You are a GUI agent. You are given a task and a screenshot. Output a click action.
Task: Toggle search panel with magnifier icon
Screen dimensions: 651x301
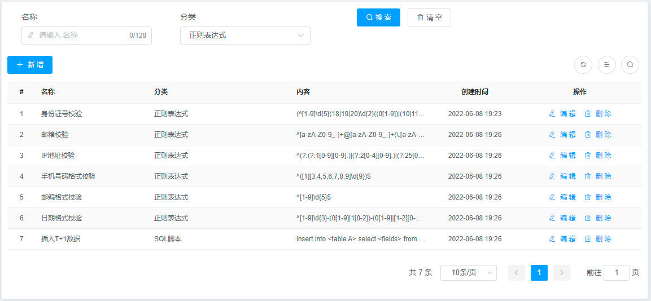pos(630,65)
